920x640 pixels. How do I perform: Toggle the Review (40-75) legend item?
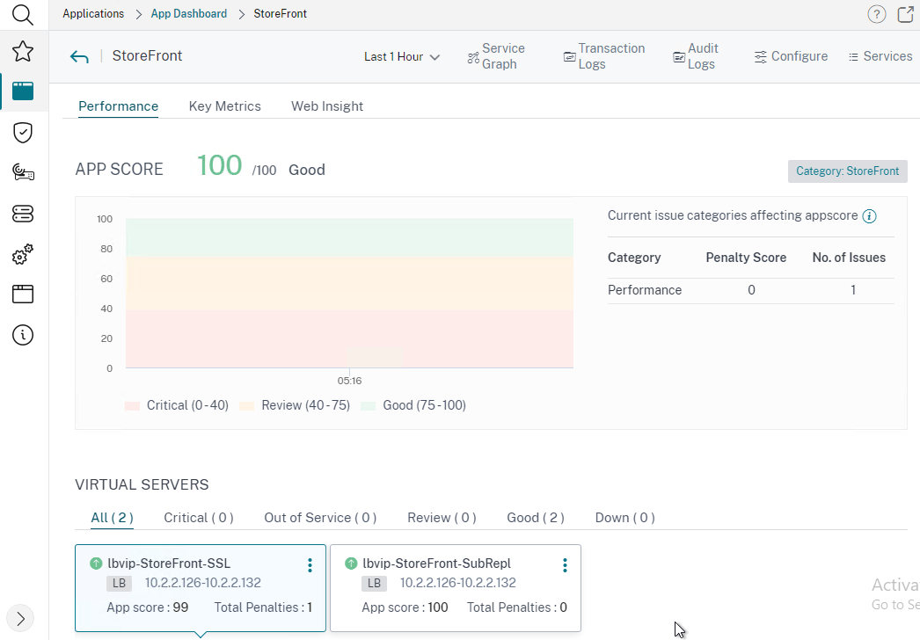tap(295, 405)
